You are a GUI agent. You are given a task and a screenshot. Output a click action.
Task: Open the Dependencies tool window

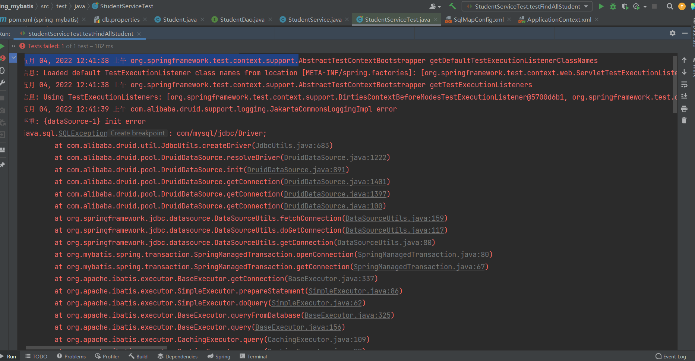point(177,357)
